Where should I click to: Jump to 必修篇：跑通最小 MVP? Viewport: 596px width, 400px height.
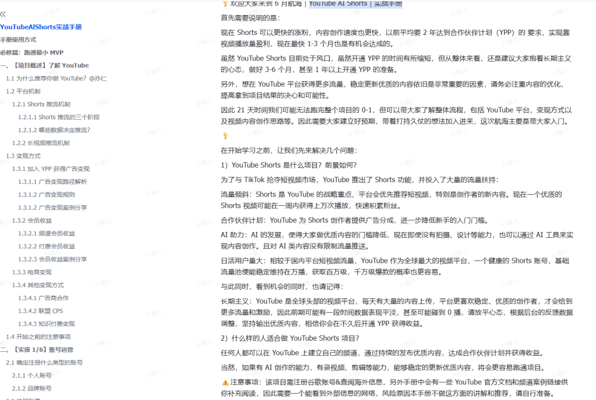coord(32,53)
